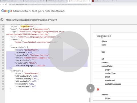The height and width of the screenshot is (103, 137).
Task: Click the browser address bar URL
Action: (51, 4)
